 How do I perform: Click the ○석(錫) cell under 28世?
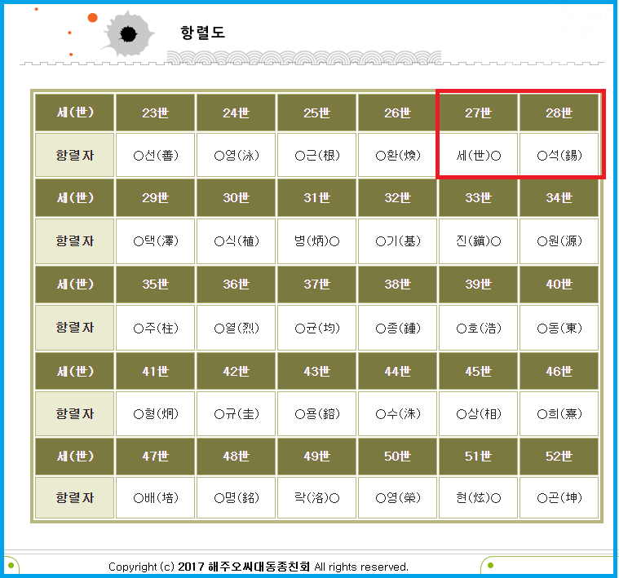point(559,155)
